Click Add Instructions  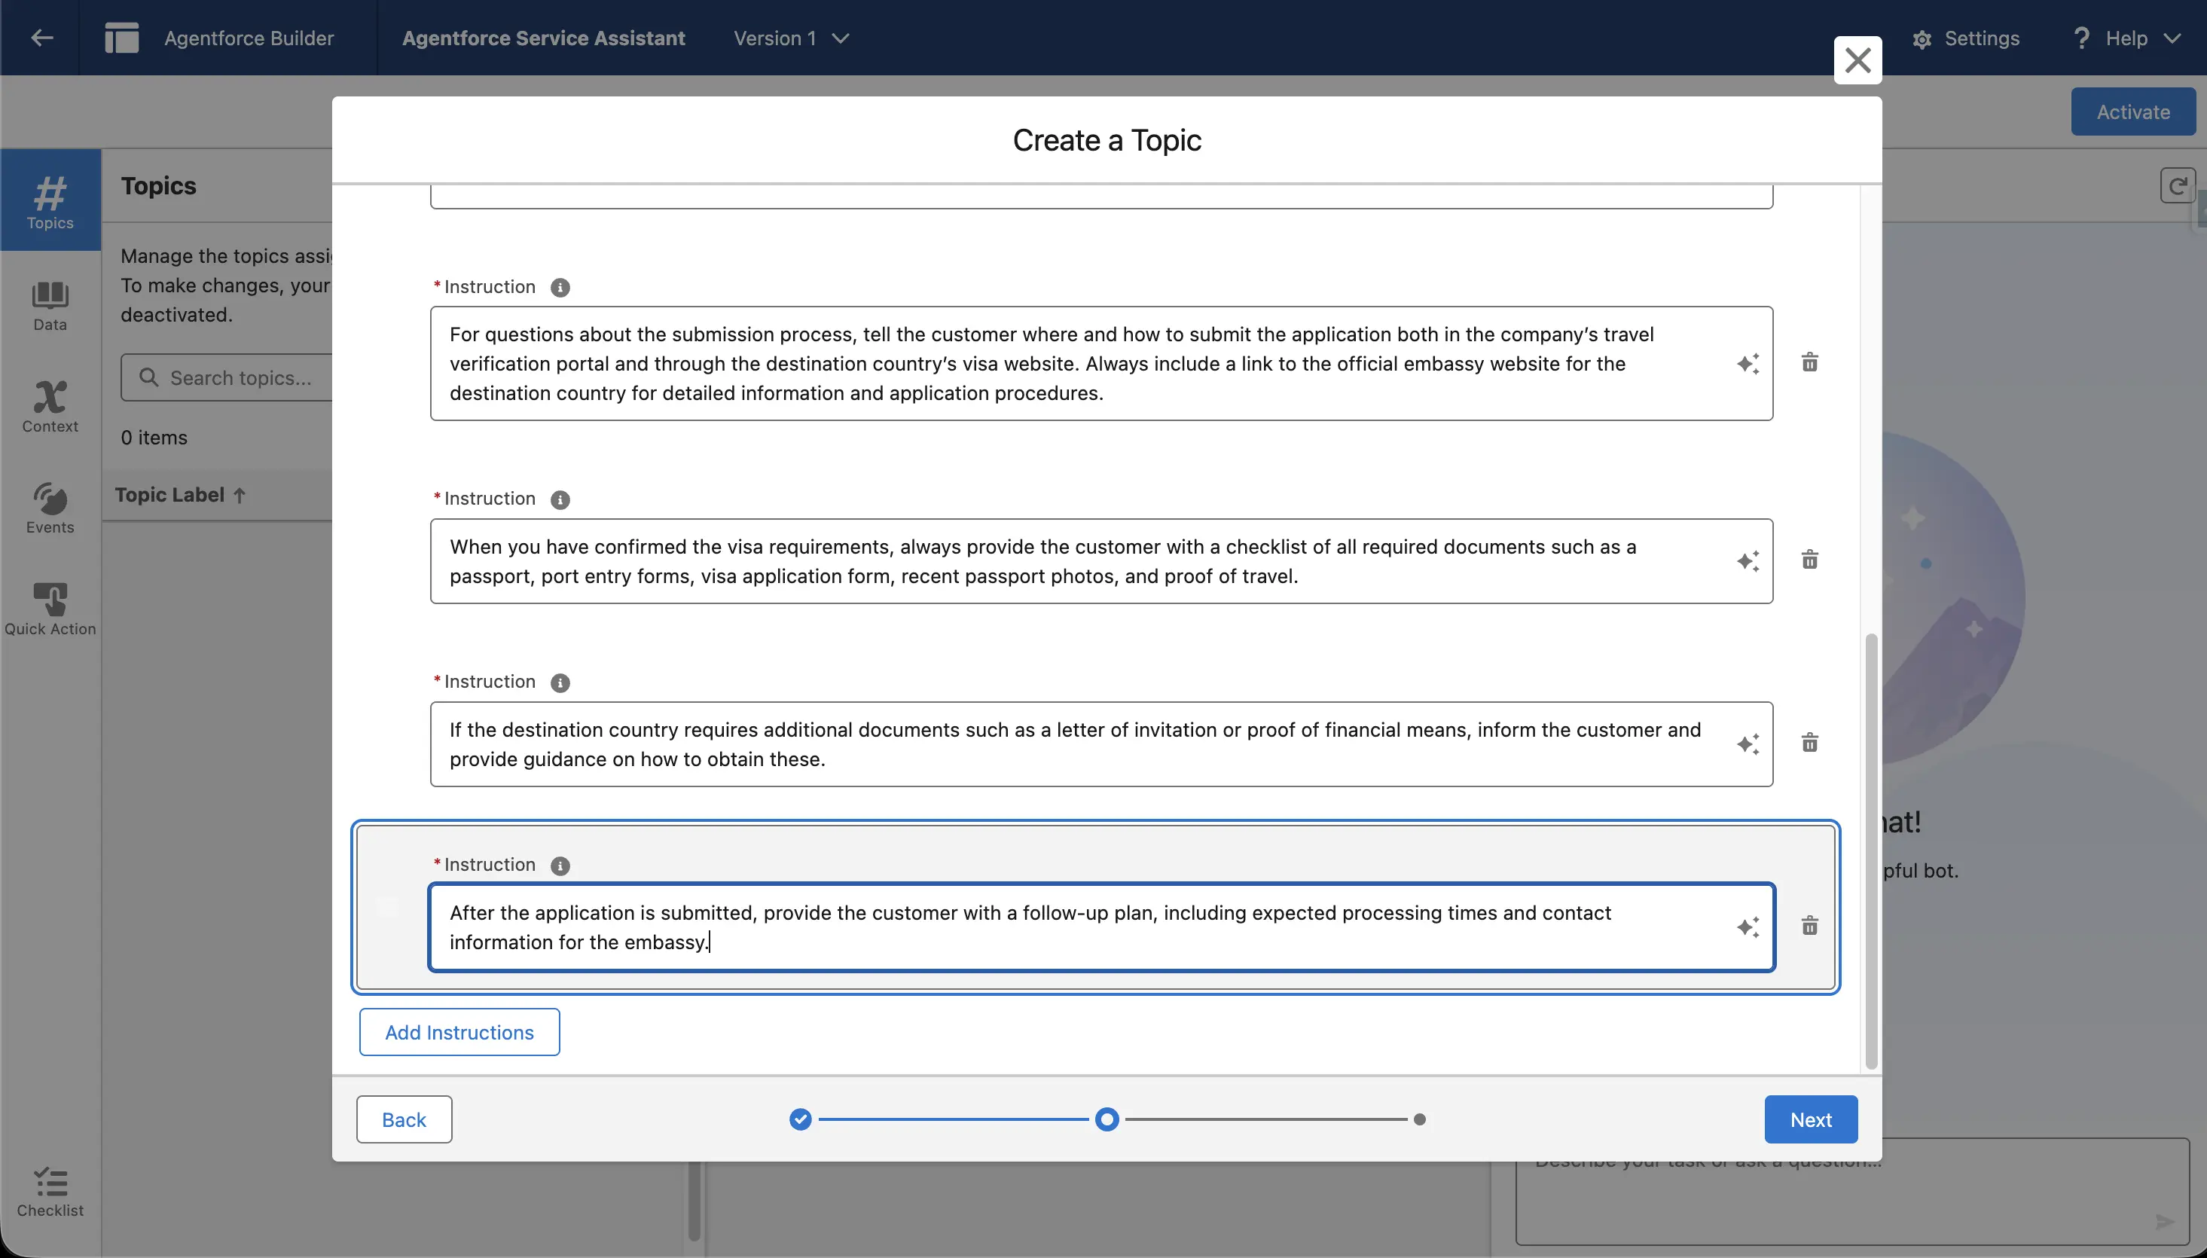[459, 1031]
